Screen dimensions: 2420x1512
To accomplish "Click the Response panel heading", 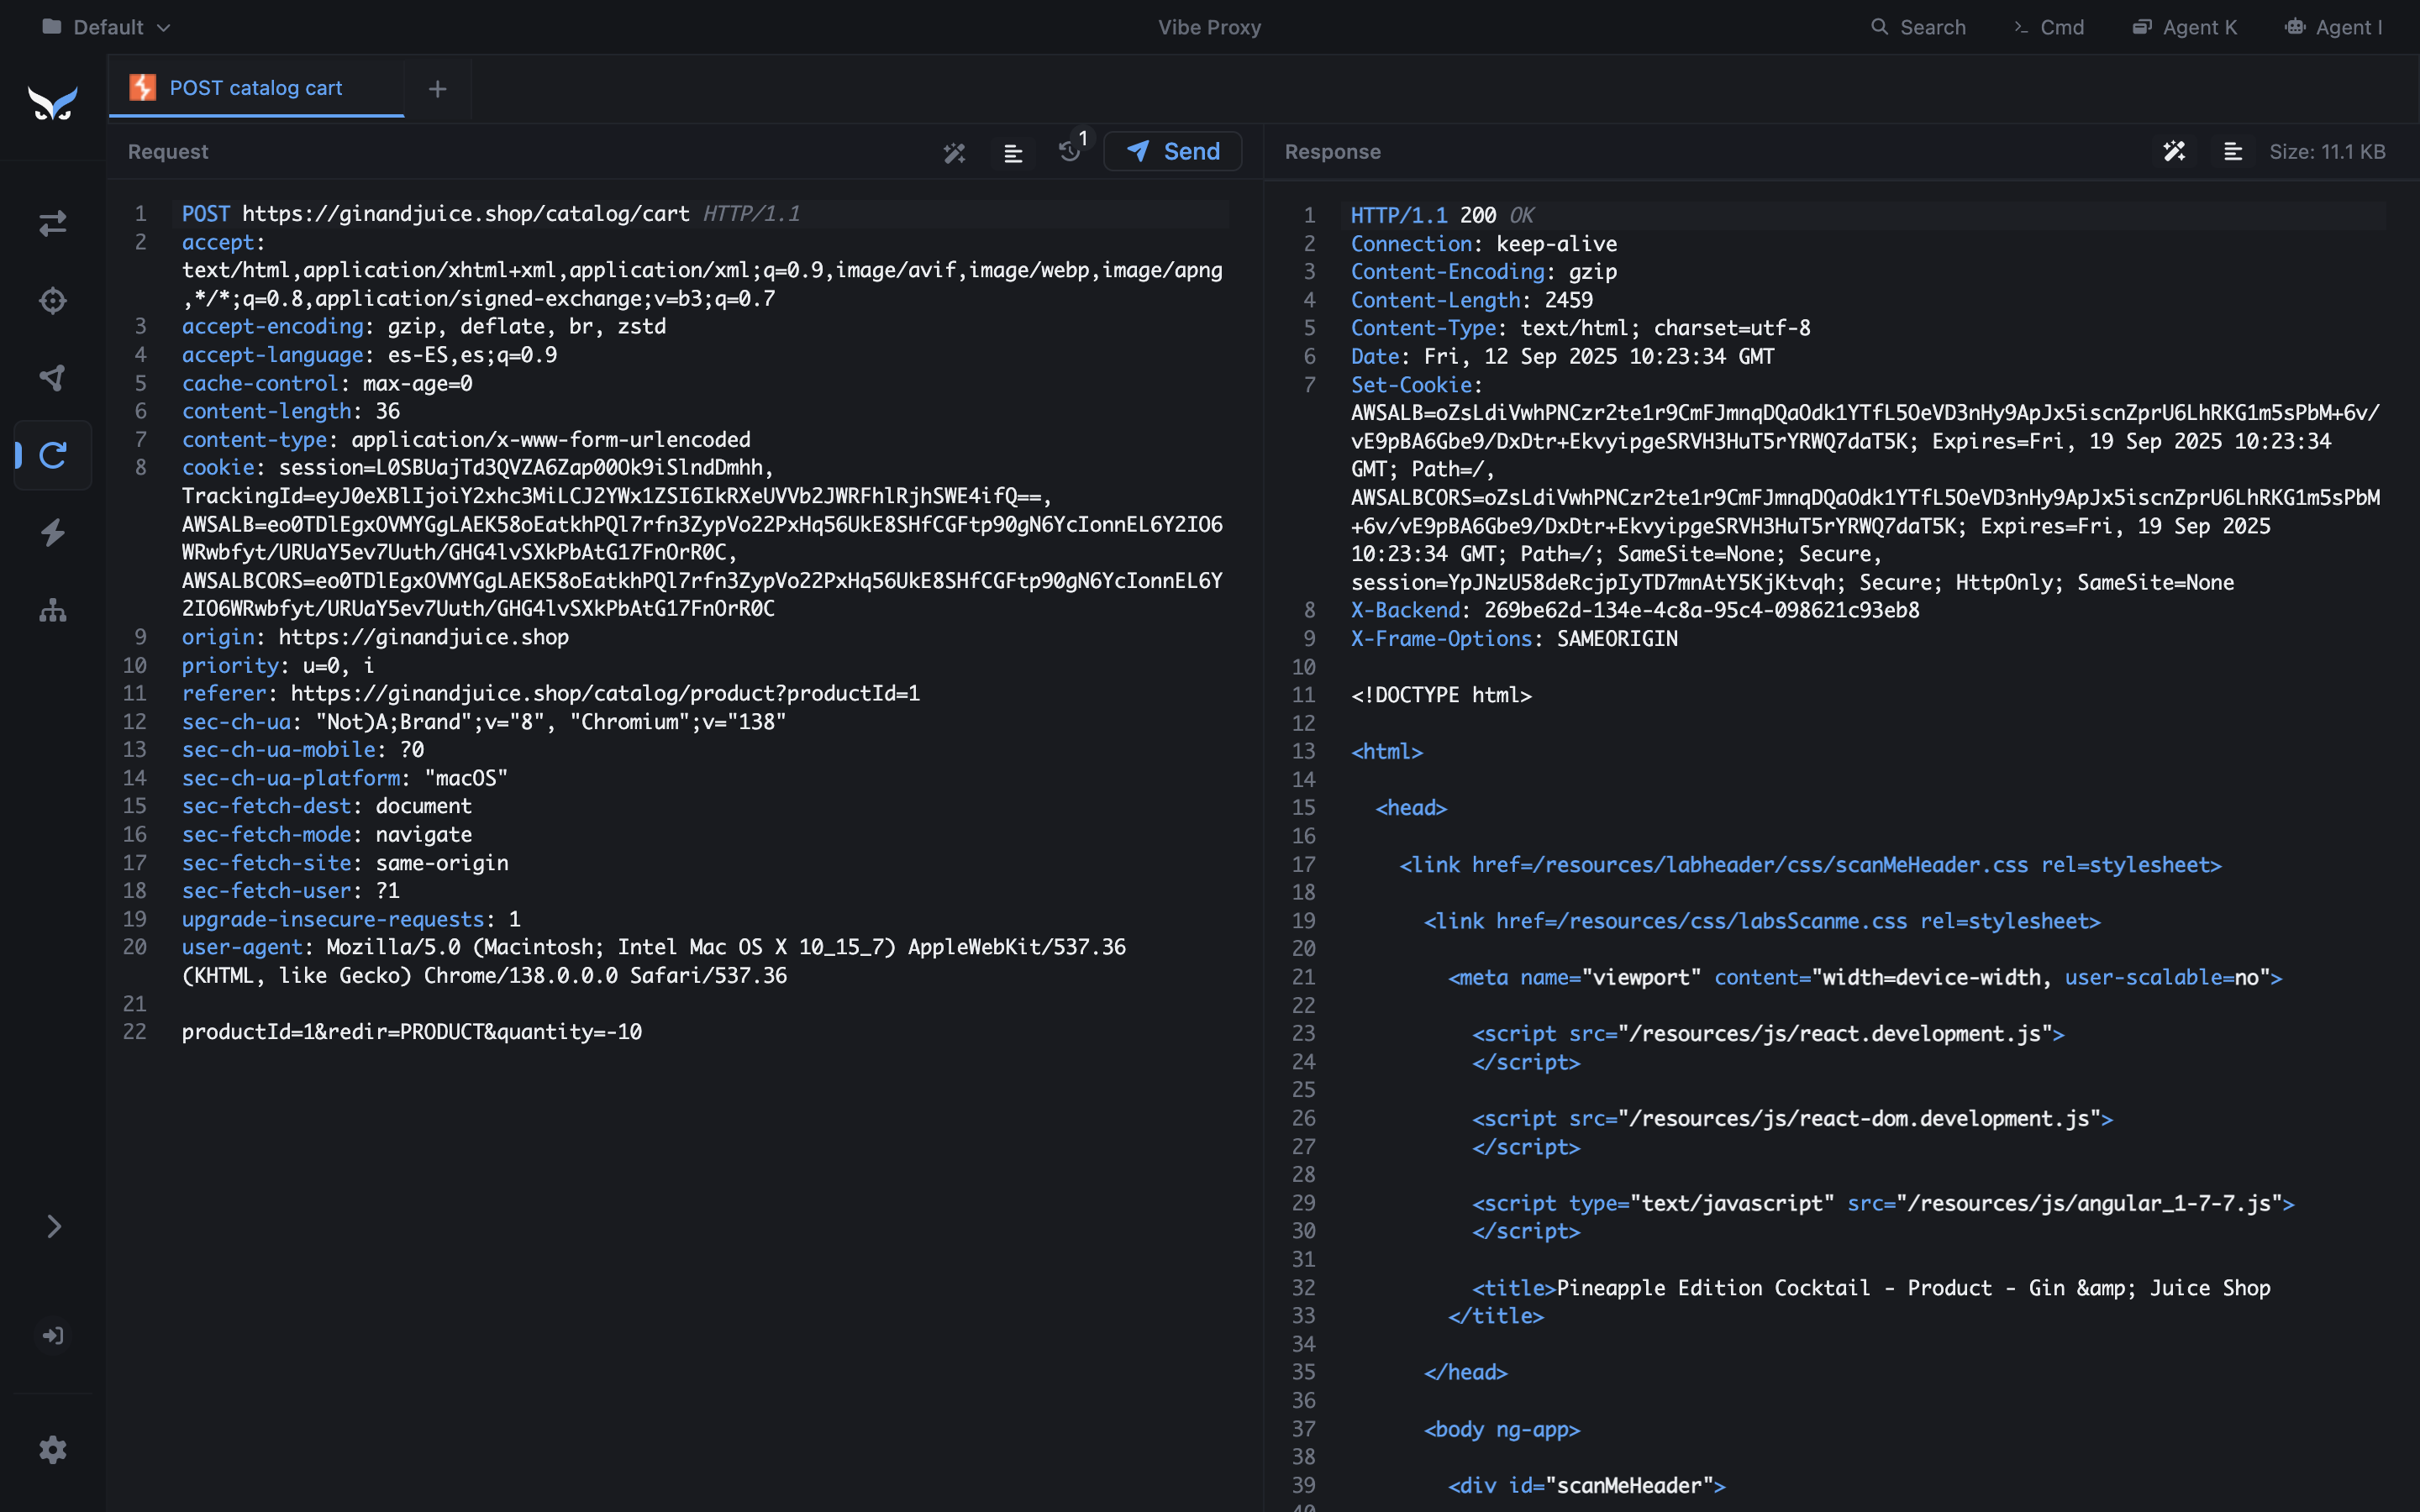I will tap(1332, 152).
